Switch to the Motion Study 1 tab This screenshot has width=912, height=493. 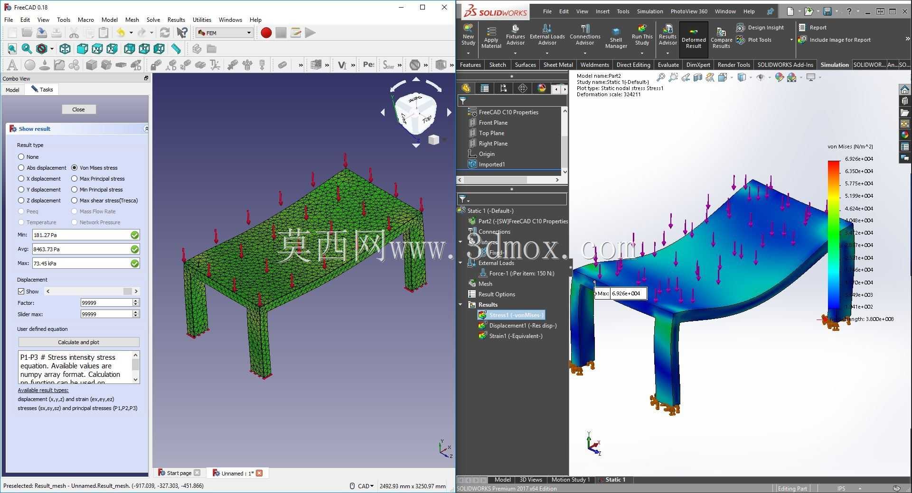click(x=570, y=480)
